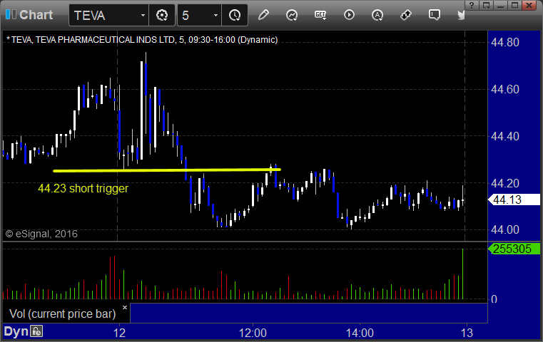
Task: Toggle the time lock icon next to Dyn
Action: click(36, 331)
